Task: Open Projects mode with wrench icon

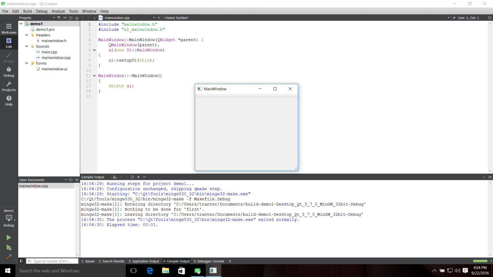Action: pos(9,86)
